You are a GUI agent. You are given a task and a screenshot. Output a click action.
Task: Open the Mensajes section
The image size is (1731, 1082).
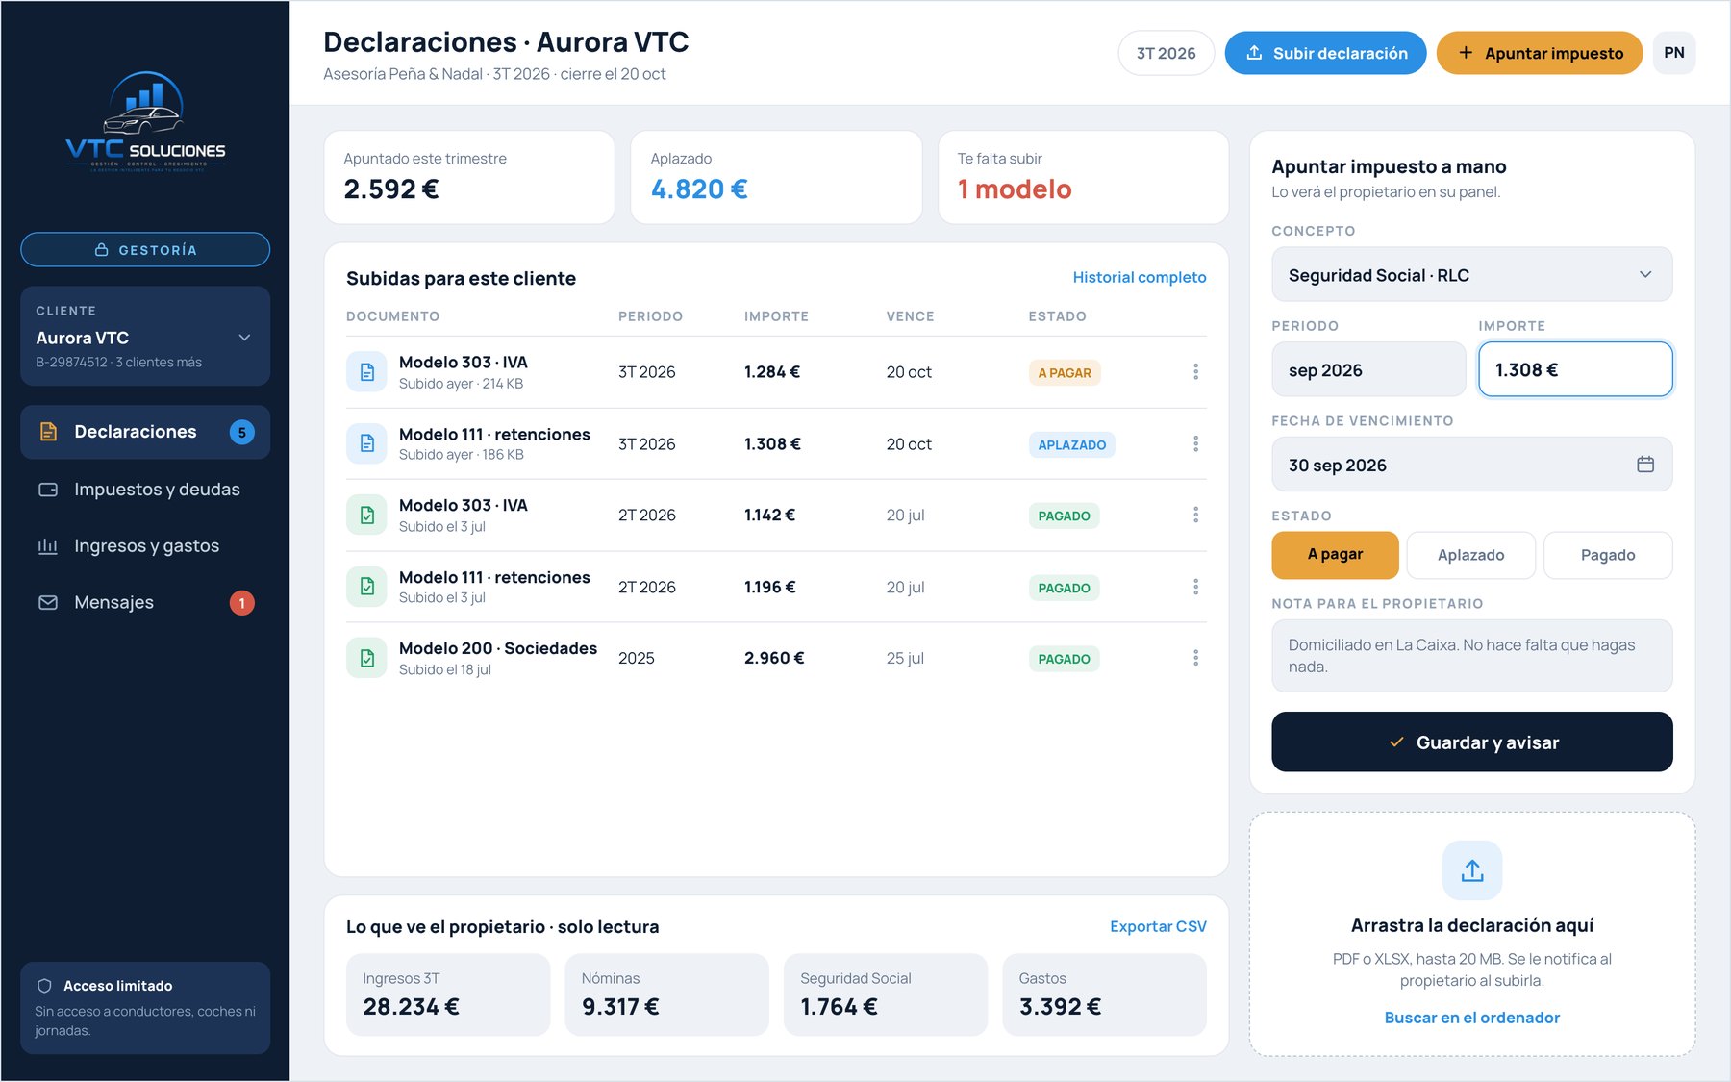click(x=145, y=603)
